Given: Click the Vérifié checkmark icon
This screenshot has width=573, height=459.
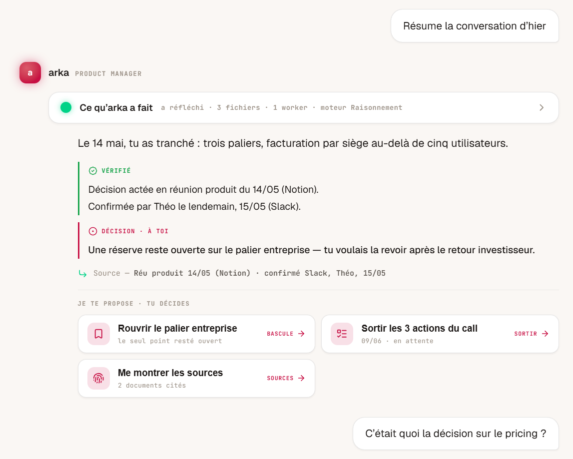Looking at the screenshot, I should click(x=93, y=171).
